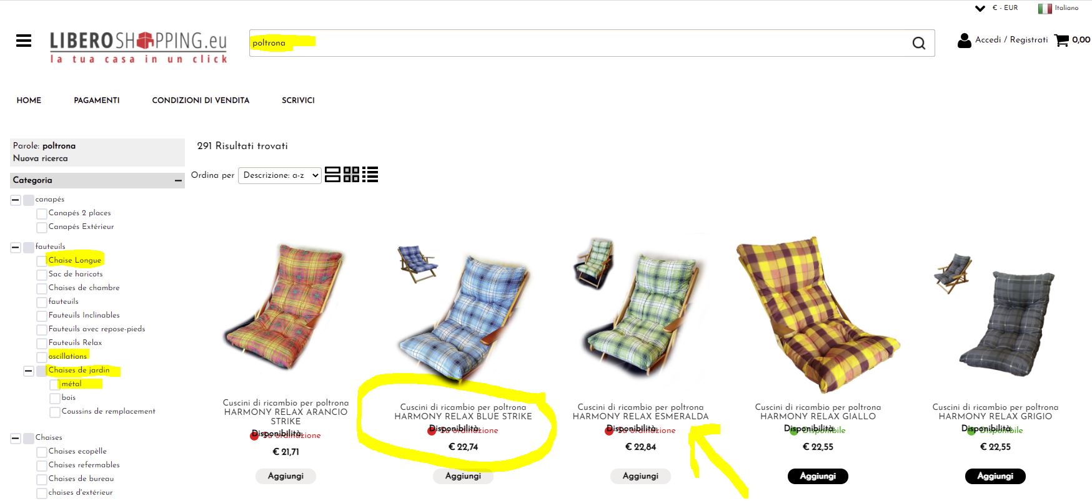The height and width of the screenshot is (501, 1092).
Task: Enable the Chaises de bureau checkbox
Action: click(42, 479)
